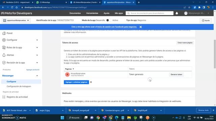Close the WhatsApp tab

click(x=66, y=2)
